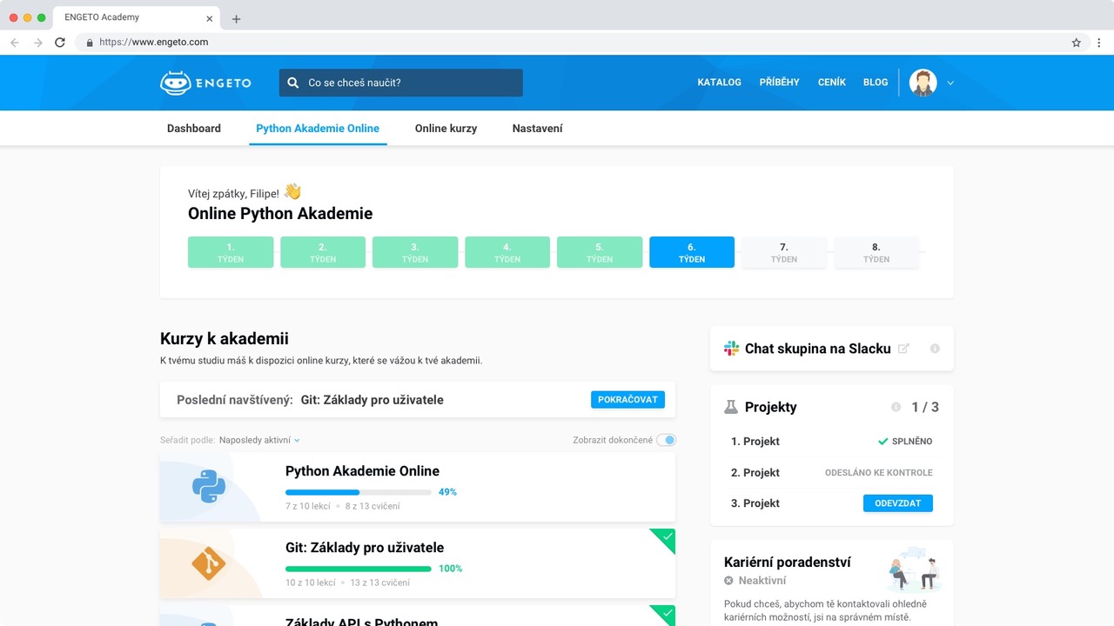The image size is (1114, 626).
Task: Open Online kurzy tab
Action: pyautogui.click(x=446, y=128)
